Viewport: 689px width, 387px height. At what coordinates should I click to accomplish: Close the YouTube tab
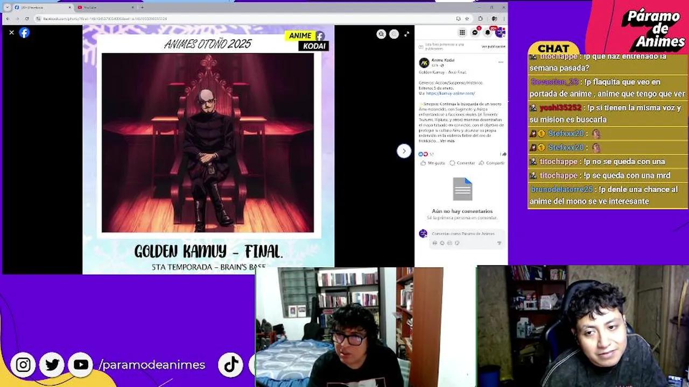coord(132,8)
